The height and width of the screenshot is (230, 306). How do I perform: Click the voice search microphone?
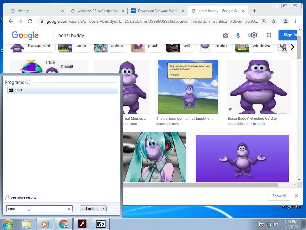[238, 35]
